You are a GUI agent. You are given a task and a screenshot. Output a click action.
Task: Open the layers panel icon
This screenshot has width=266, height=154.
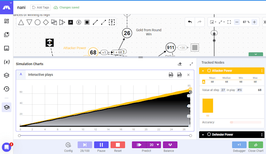pyautogui.click(x=6, y=75)
